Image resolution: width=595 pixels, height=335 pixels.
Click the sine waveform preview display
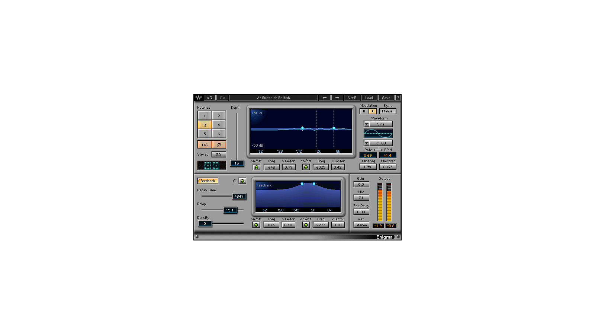click(x=378, y=133)
